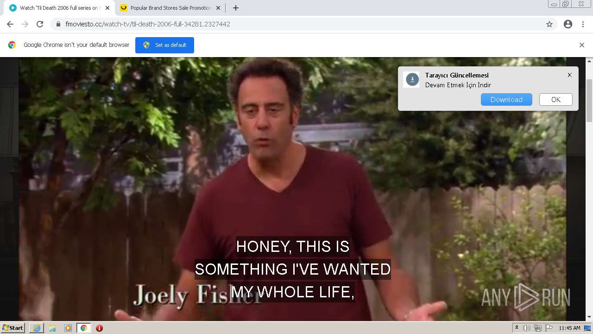Open the media player taskbar icon
The width and height of the screenshot is (593, 334).
coord(68,328)
